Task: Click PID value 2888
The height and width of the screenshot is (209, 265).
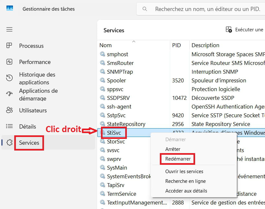Action: 178,203
